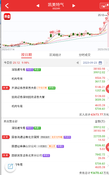Tap the 北京光华路 tag
Viewport: 109px width, 175px height.
point(57,137)
